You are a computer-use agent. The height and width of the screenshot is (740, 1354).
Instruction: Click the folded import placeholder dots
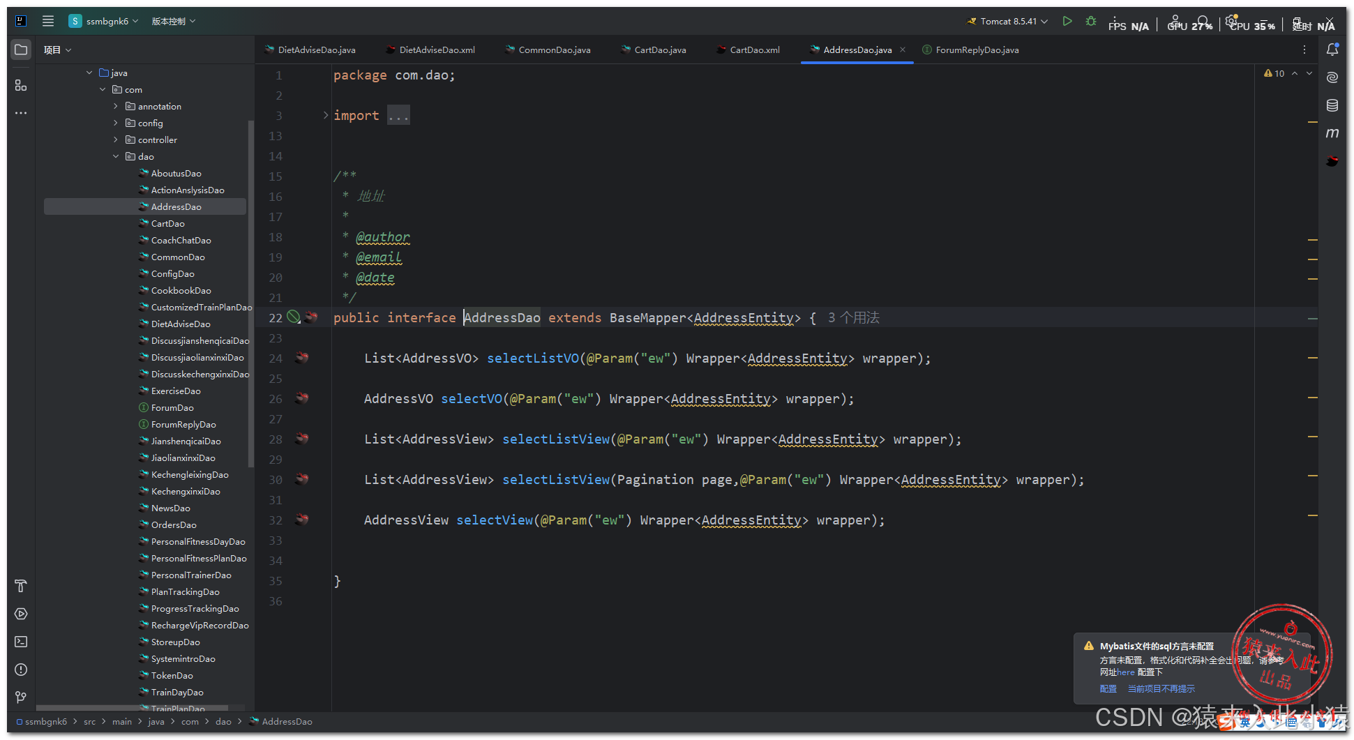(x=398, y=116)
